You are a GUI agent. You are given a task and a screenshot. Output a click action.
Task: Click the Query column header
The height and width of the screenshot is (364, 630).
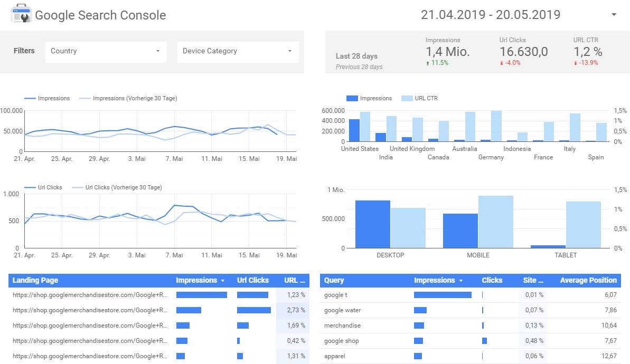tap(334, 280)
